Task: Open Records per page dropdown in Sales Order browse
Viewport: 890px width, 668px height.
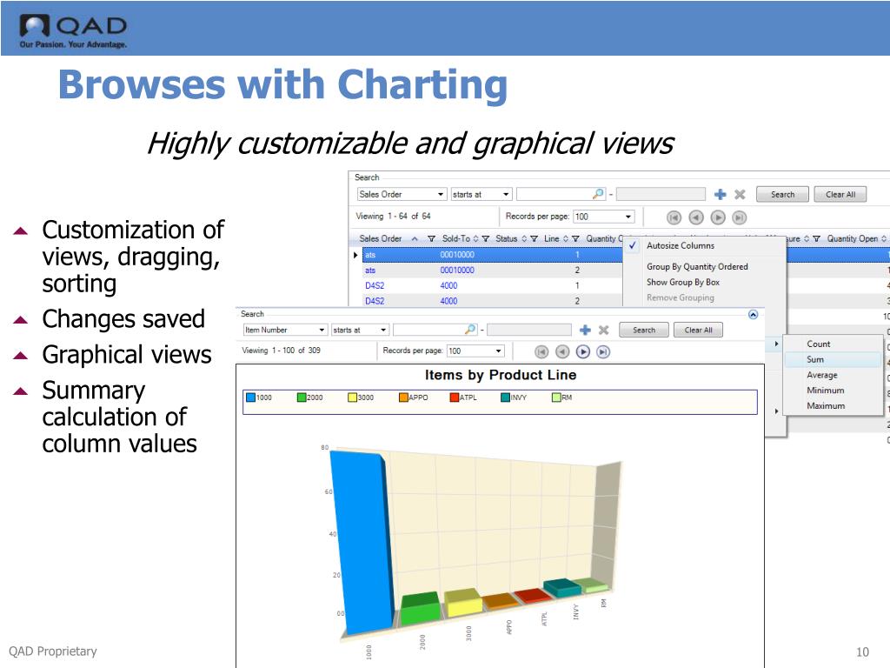Action: click(x=628, y=217)
